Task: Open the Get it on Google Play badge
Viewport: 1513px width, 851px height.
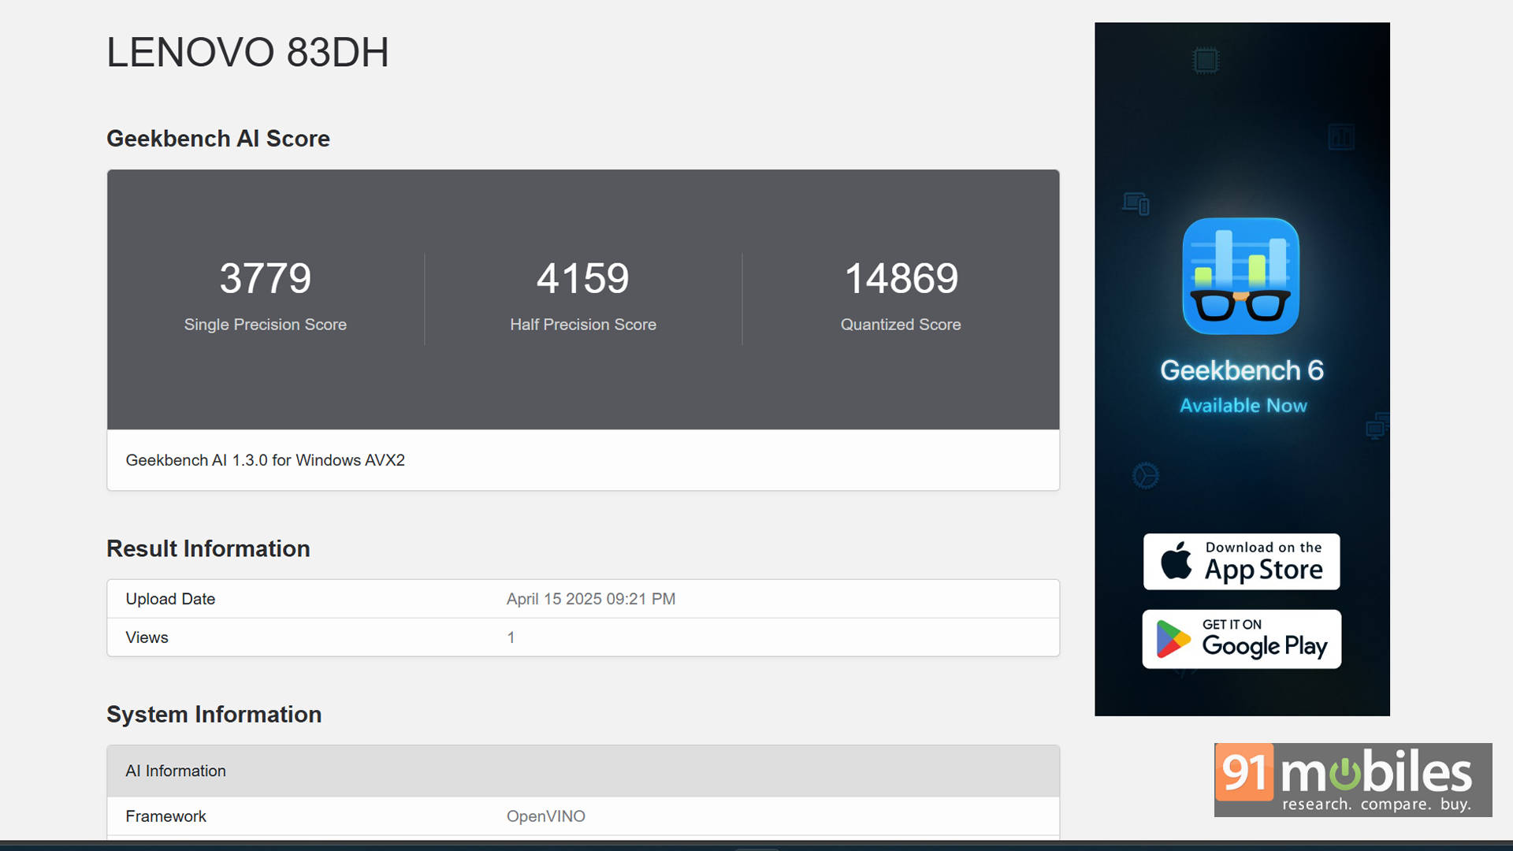Action: [x=1241, y=639]
